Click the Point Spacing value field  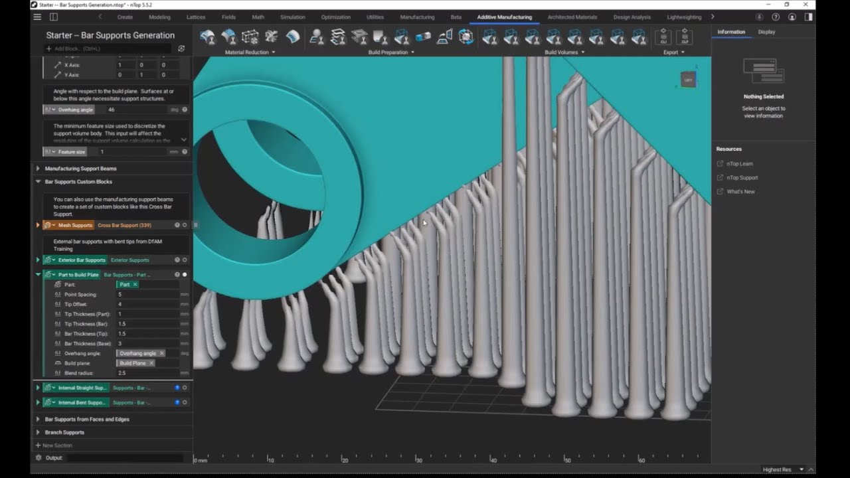coord(148,294)
